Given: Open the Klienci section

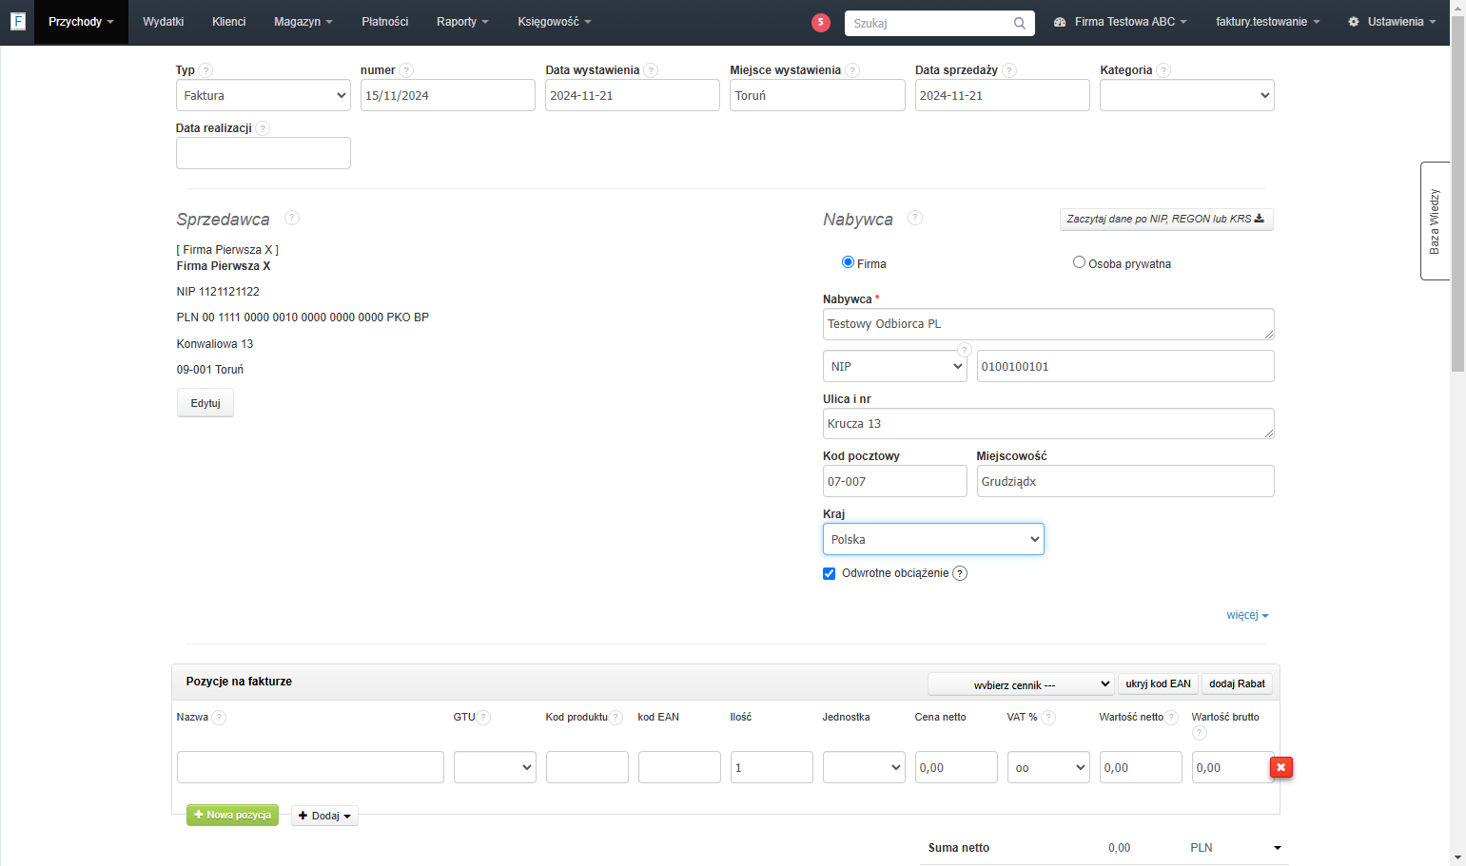Looking at the screenshot, I should pos(229,22).
